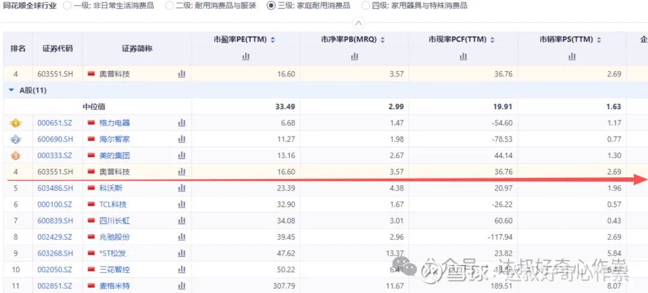Open stock code 000651.SZ link
Viewport: 648px width, 293px height.
click(55, 123)
